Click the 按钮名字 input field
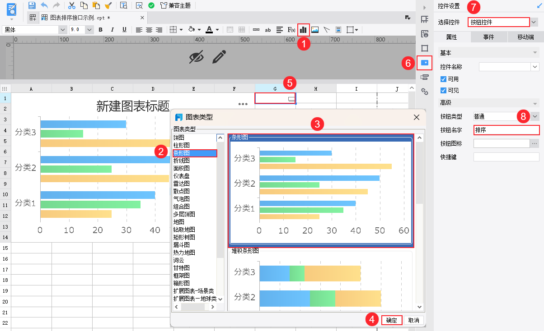 coord(506,130)
